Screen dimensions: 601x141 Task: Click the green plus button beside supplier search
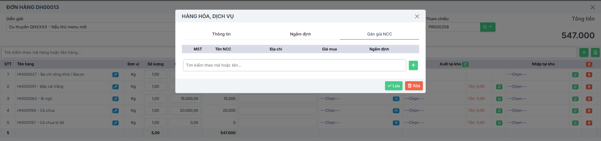(x=413, y=65)
